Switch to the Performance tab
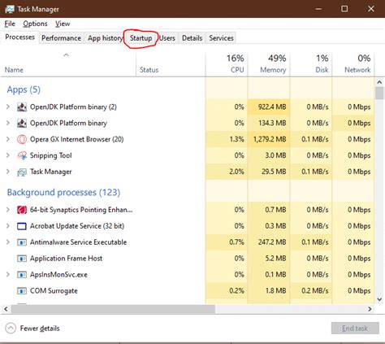Screen dimensions: 385x344 pyautogui.click(x=62, y=38)
